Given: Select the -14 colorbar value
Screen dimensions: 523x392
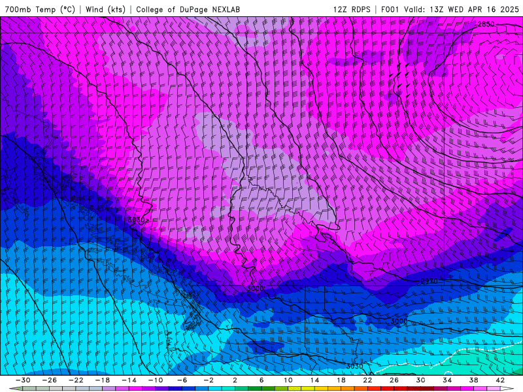Looking at the screenshot, I should [x=129, y=380].
